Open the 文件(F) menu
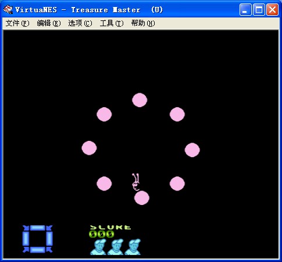The width and height of the screenshot is (282, 262). pyautogui.click(x=17, y=23)
